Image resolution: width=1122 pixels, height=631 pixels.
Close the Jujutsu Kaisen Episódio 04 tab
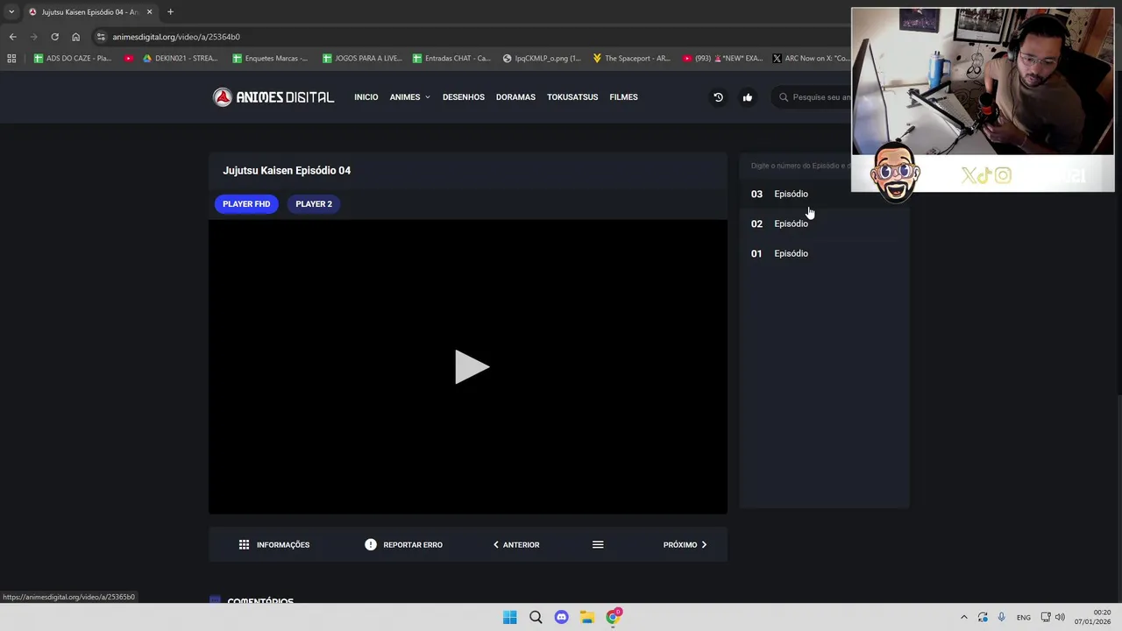tap(149, 12)
